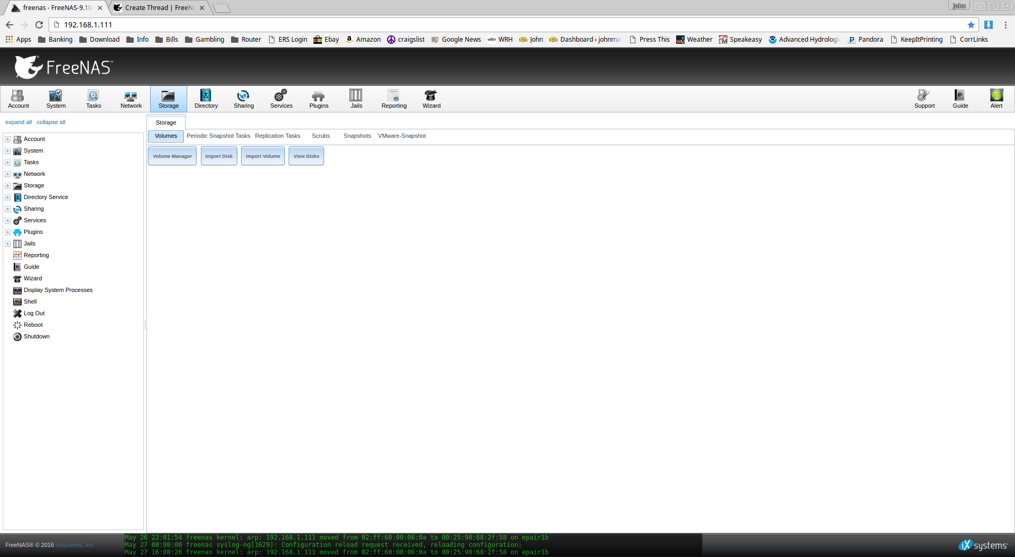
Task: Open the Router bookmark folder
Action: coord(246,40)
